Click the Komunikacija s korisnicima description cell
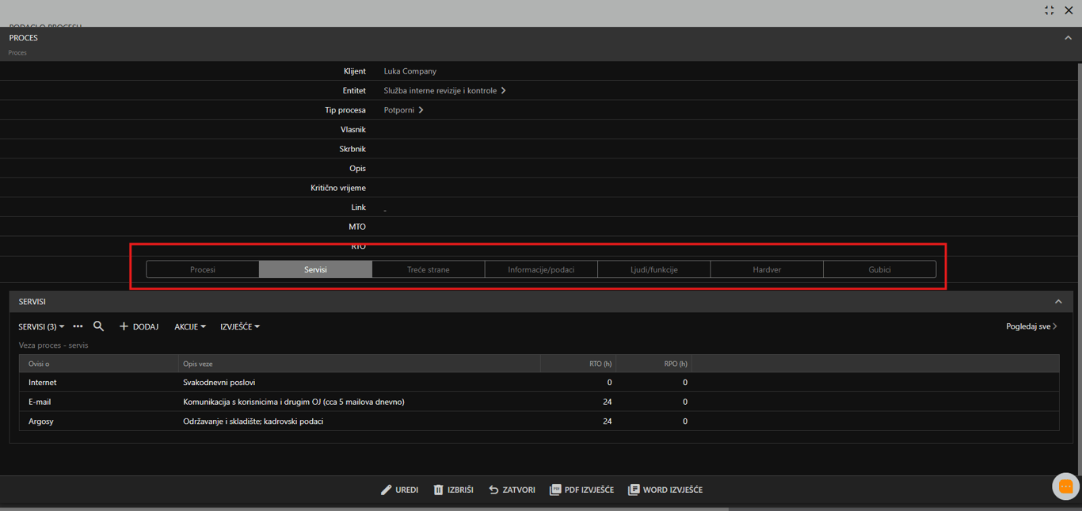 point(293,402)
